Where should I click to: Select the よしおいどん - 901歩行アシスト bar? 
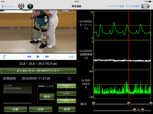coord(38,71)
